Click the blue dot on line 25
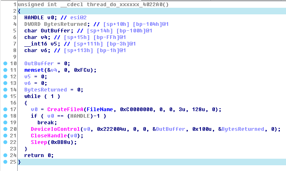Viewport: 286px width, 171px height. (5, 162)
